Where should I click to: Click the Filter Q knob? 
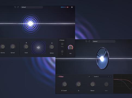tap(78, 84)
